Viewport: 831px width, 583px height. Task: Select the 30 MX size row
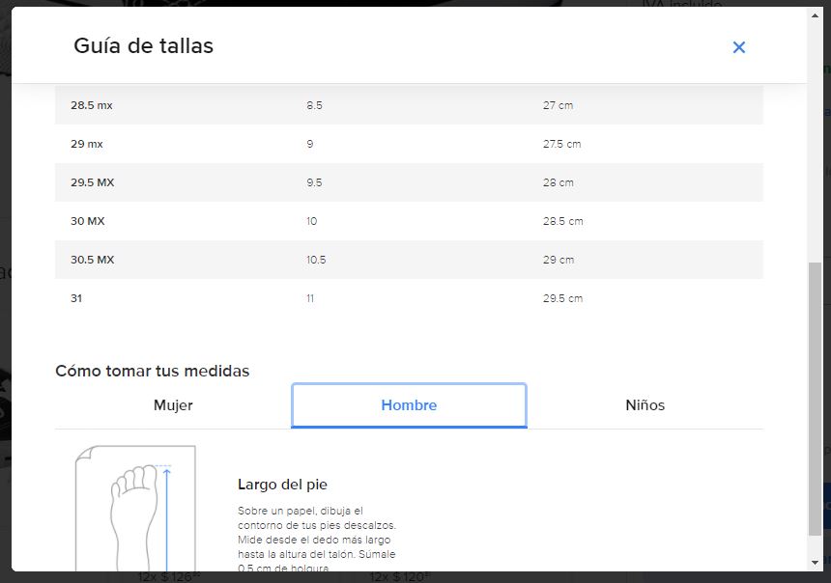click(88, 221)
